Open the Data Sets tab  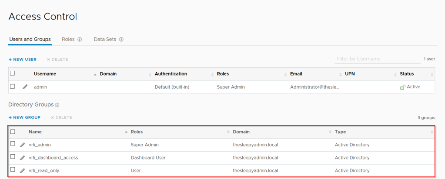pyautogui.click(x=105, y=39)
